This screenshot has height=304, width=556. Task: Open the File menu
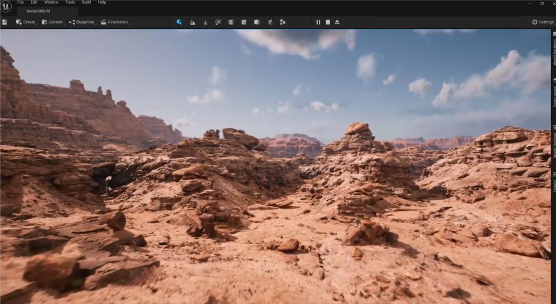[20, 2]
